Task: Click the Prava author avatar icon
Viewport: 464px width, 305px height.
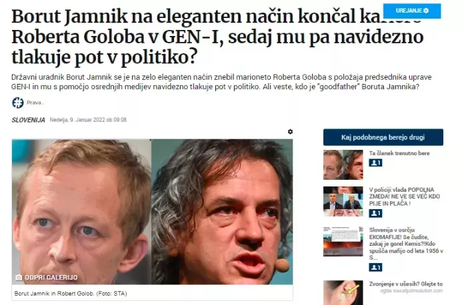Action: pos(18,103)
